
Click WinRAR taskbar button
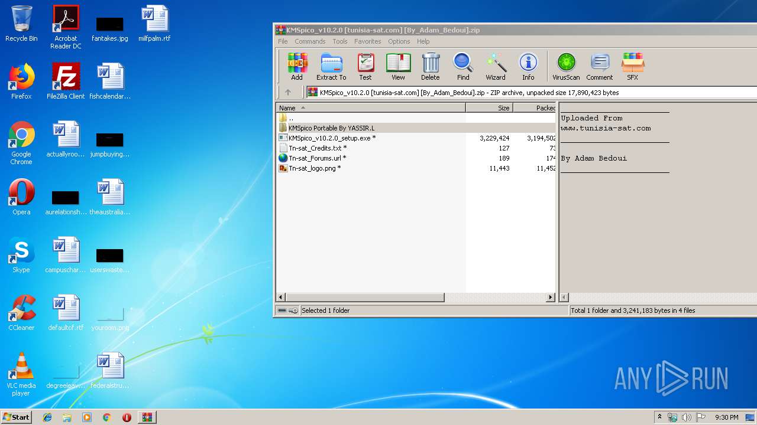pyautogui.click(x=147, y=417)
